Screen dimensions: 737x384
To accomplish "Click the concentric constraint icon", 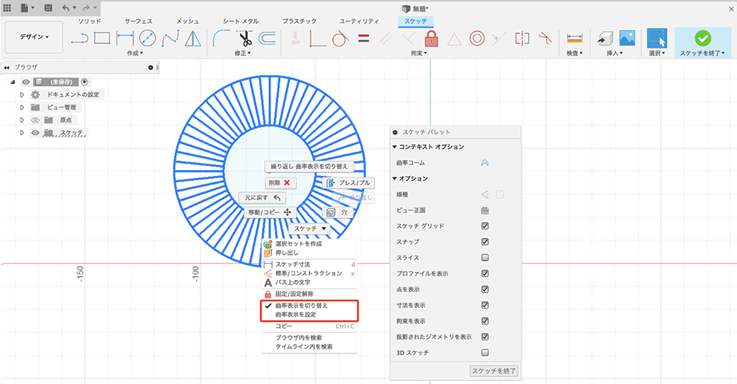I will click(x=477, y=39).
